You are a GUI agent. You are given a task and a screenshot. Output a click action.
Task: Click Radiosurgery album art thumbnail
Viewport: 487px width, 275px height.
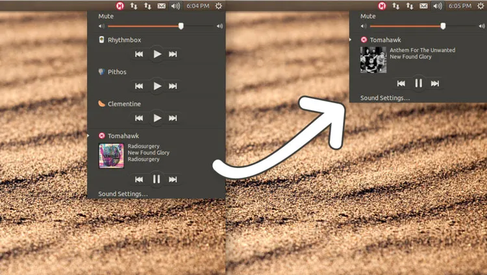point(111,156)
